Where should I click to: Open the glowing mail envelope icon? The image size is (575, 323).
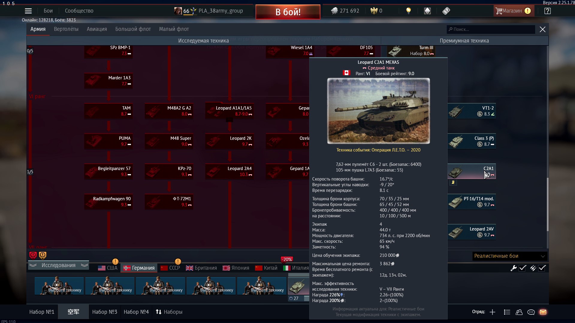click(x=543, y=312)
